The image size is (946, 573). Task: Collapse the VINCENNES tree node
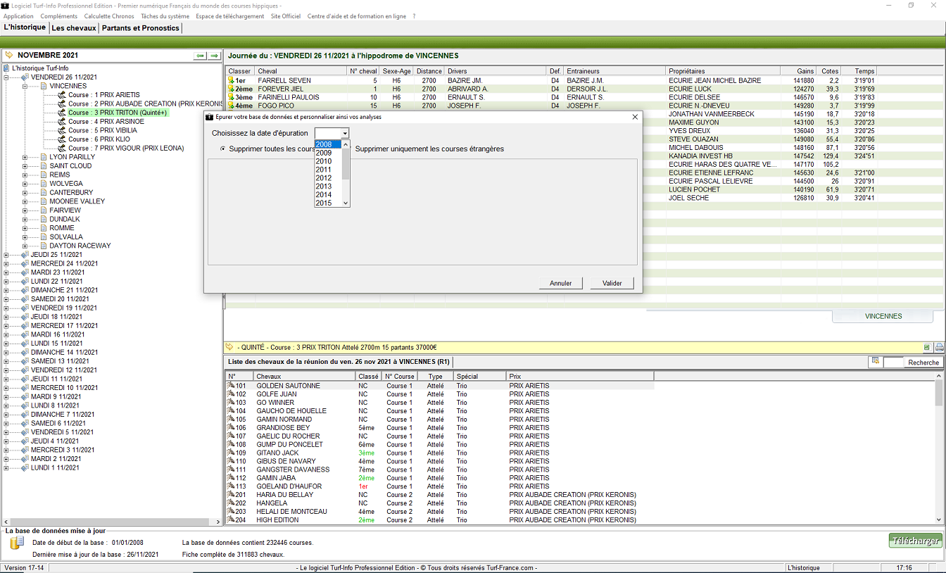coord(25,86)
